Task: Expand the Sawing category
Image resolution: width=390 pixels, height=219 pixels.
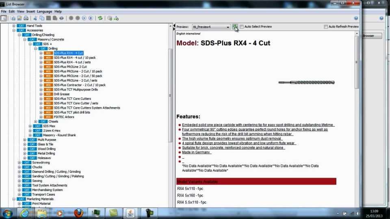Action: tap(19, 181)
